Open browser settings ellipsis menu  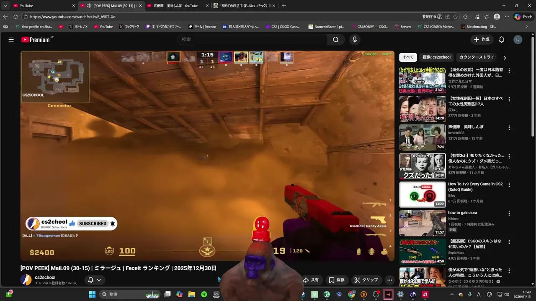point(507,17)
